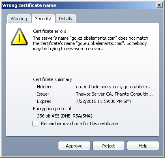Switch to the Warning tab
Screen dimensions: 165x158
tap(19, 19)
